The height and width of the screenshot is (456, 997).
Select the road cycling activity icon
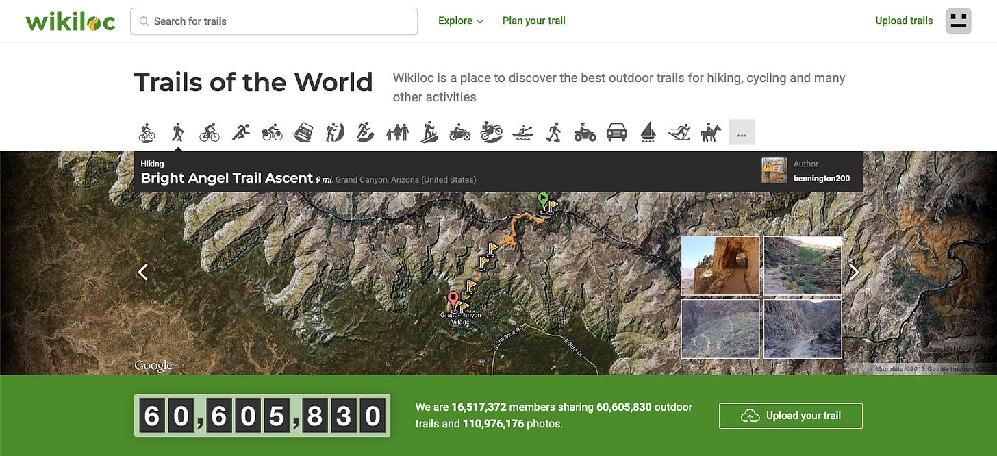tap(210, 132)
